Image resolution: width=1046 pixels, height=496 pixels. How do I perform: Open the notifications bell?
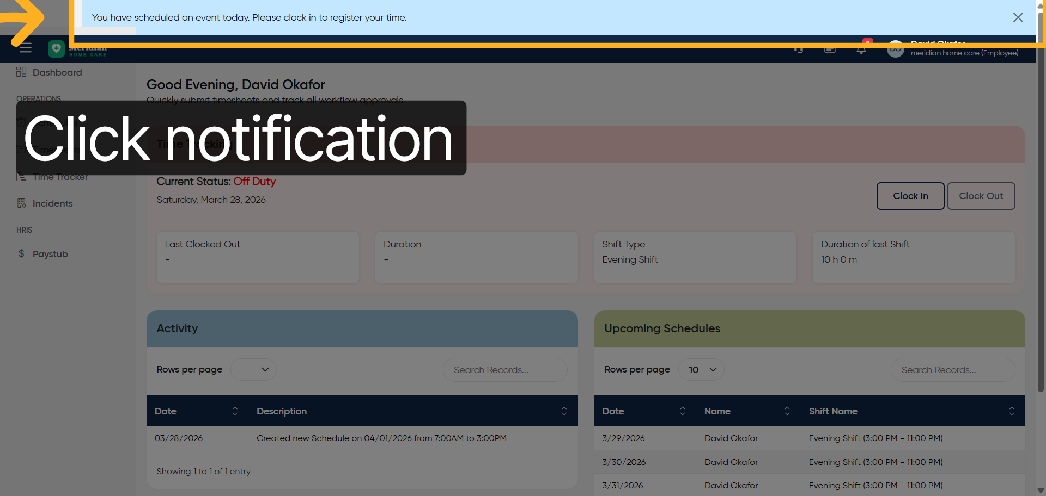[861, 50]
